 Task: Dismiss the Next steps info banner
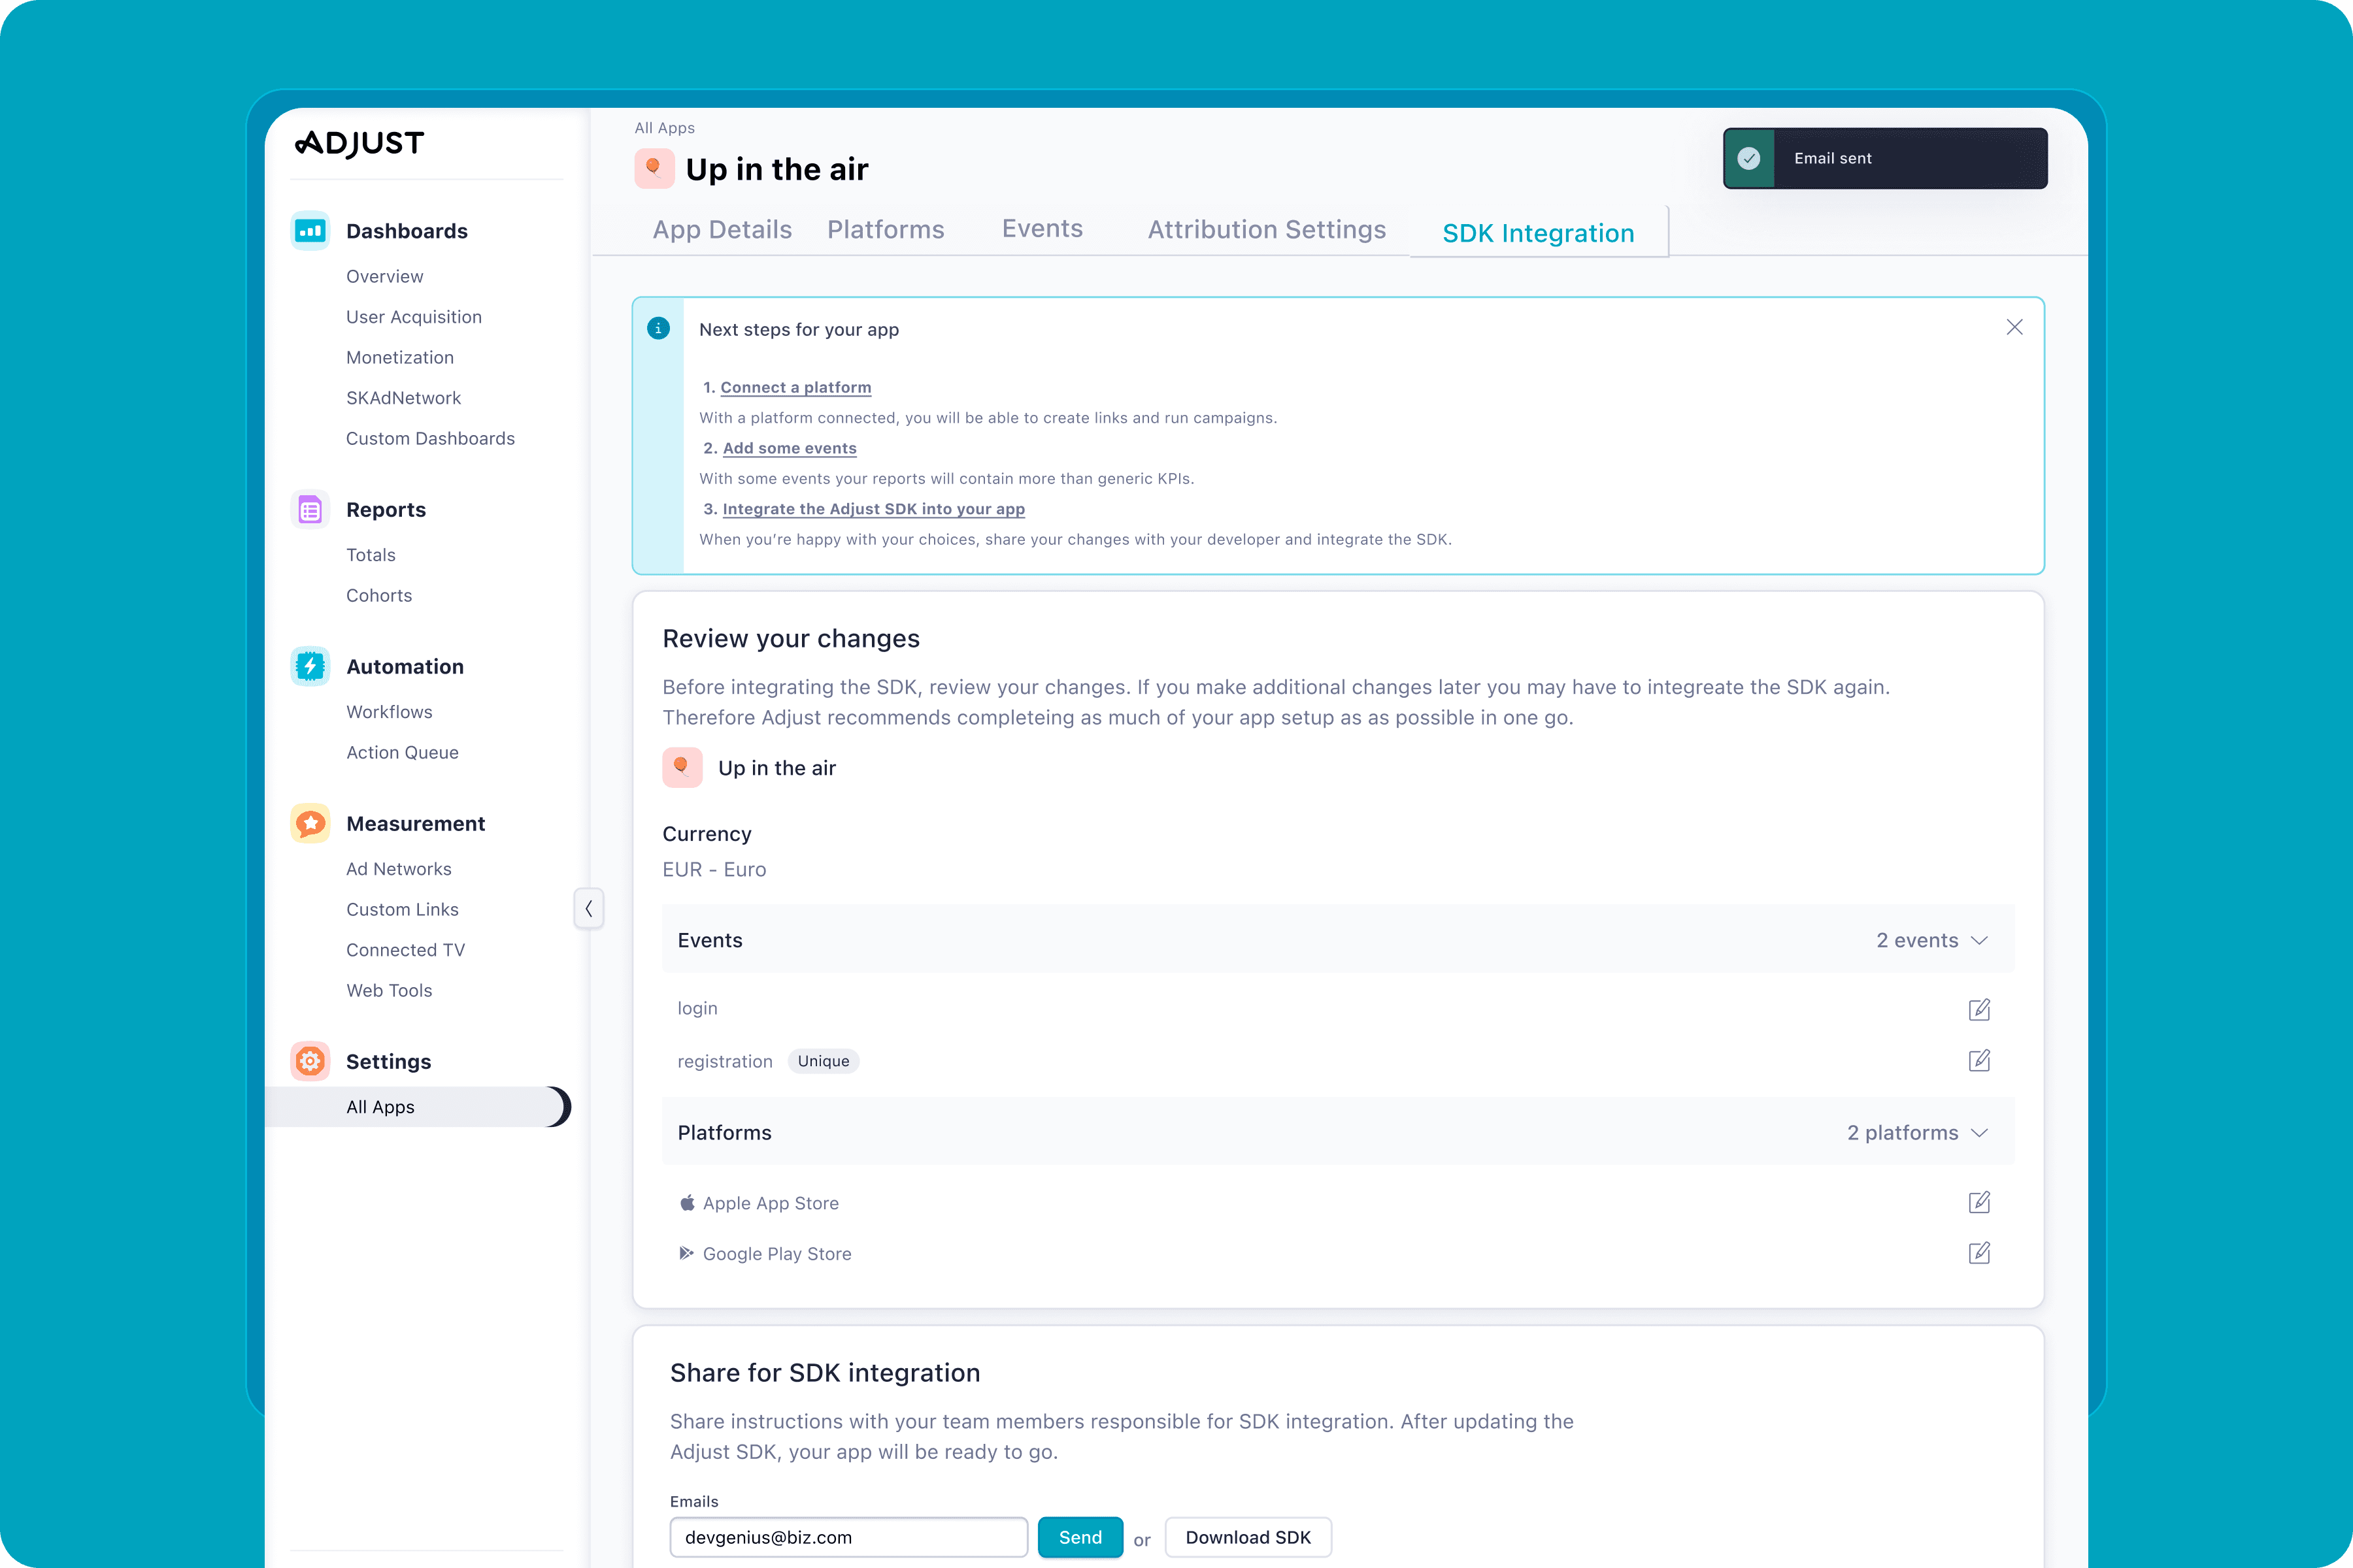(x=2014, y=328)
